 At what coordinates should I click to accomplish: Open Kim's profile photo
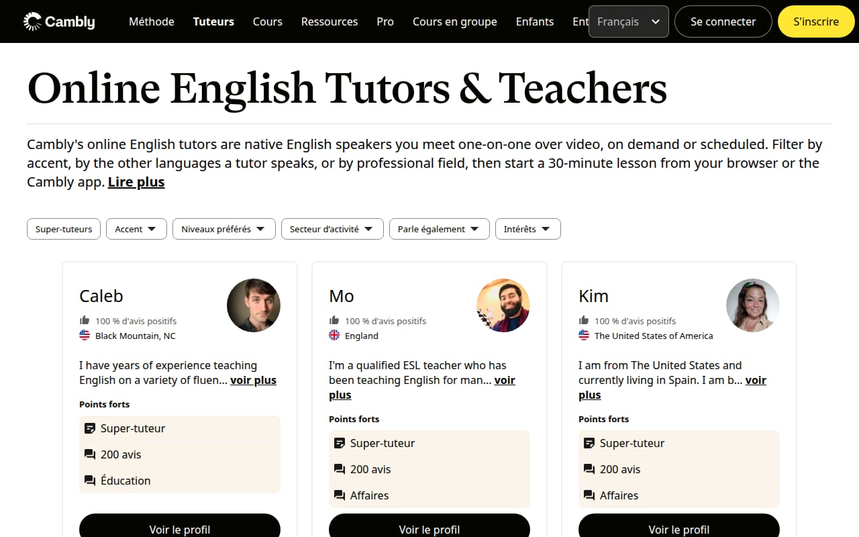753,305
